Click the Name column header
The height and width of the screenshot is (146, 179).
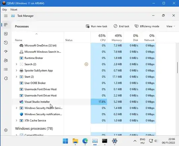click(19, 40)
